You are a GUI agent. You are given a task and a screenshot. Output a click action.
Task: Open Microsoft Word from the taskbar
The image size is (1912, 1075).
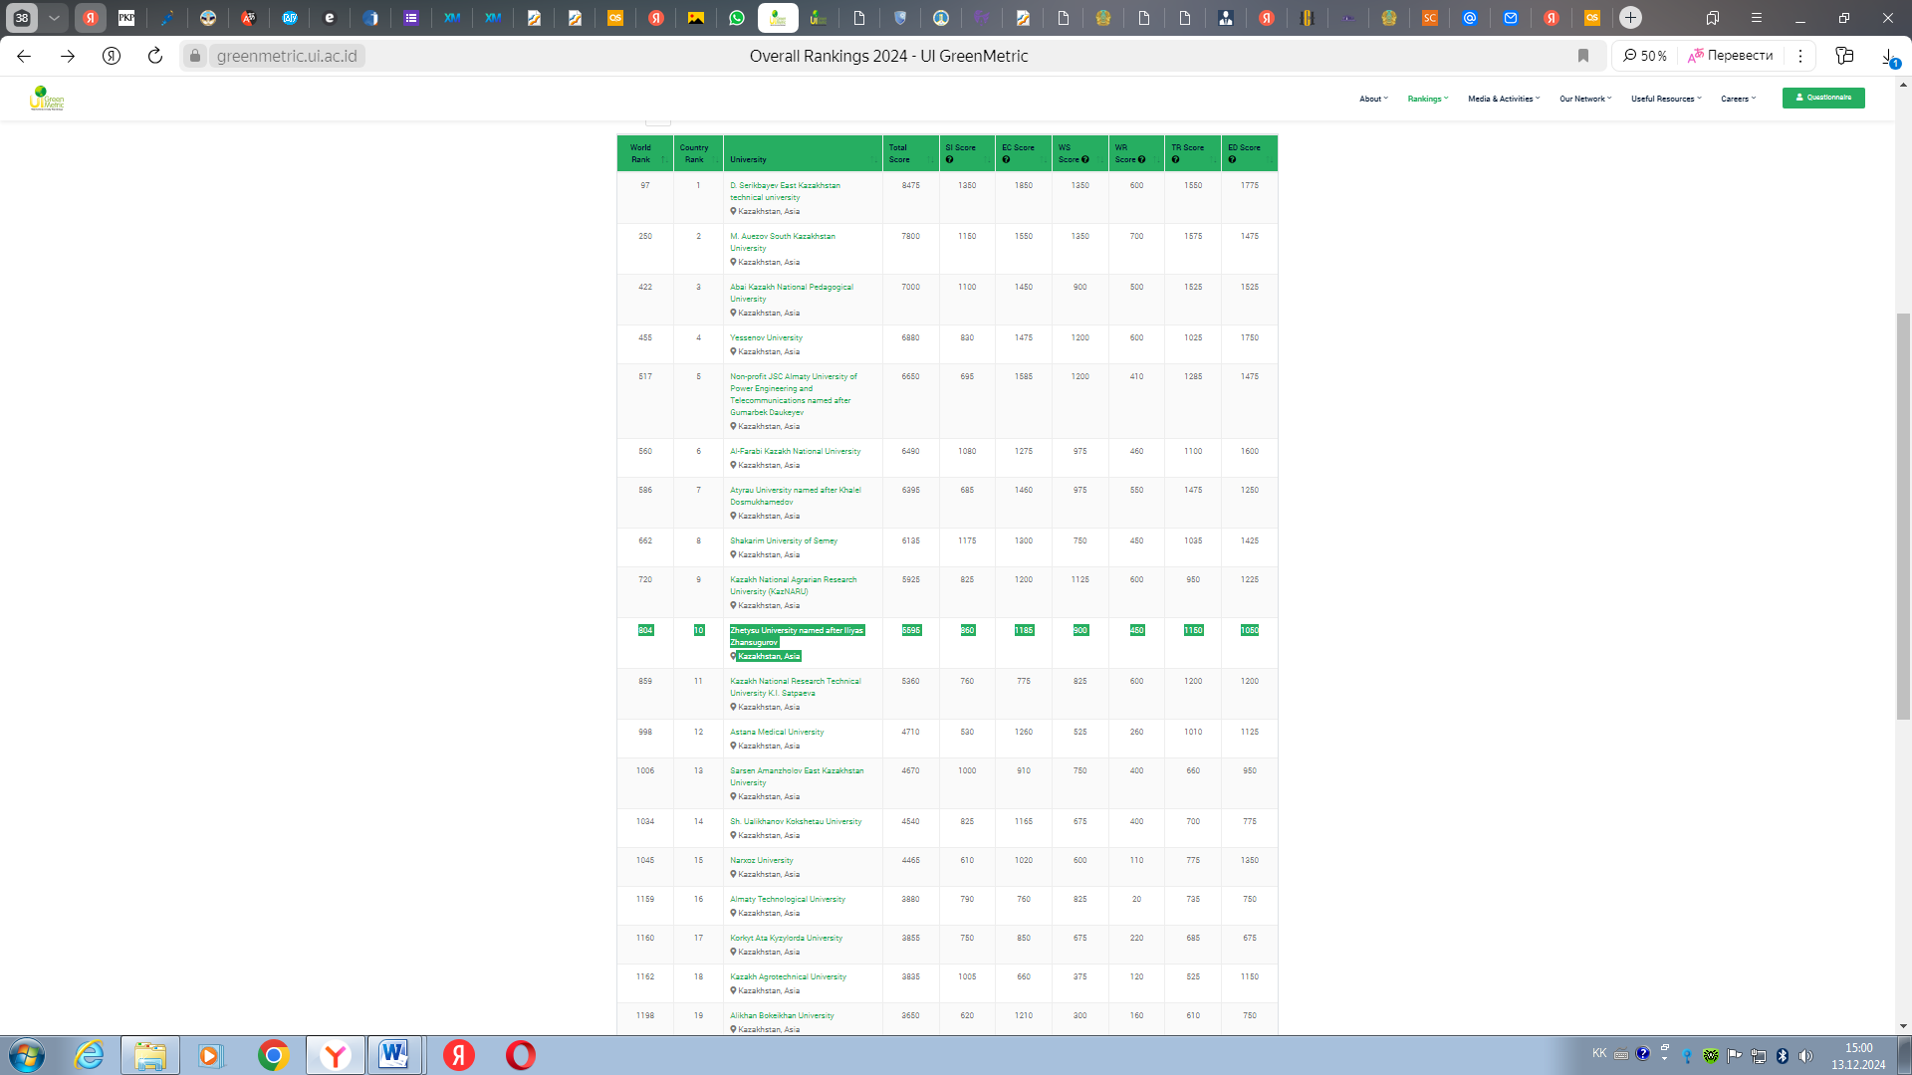click(x=394, y=1055)
